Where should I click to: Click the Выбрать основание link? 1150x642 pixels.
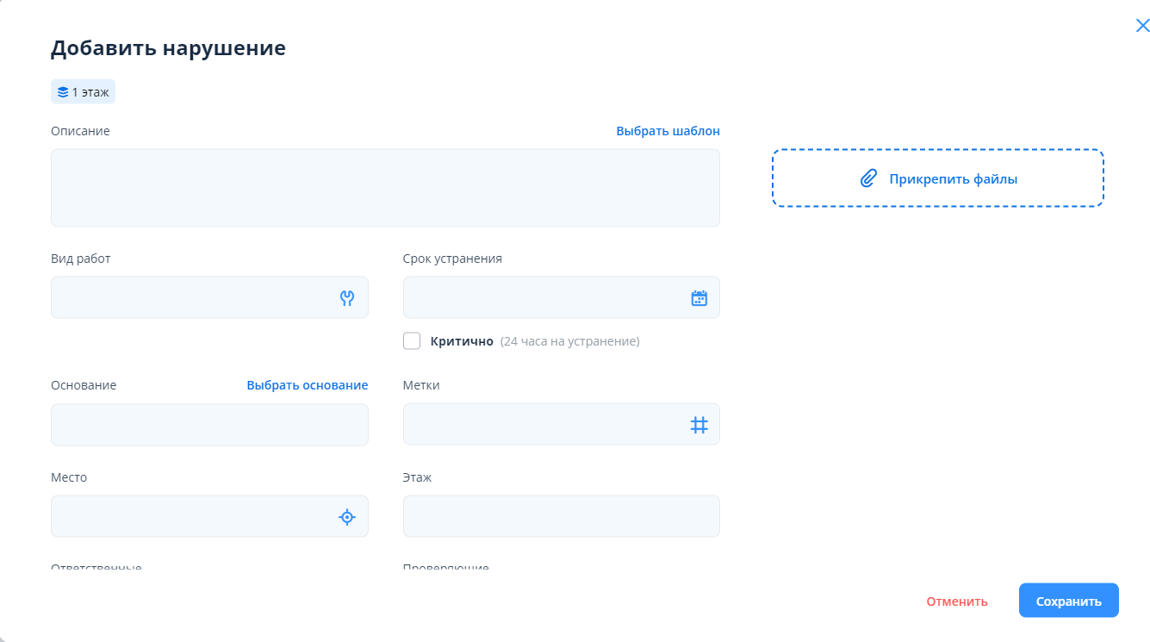[x=307, y=385]
